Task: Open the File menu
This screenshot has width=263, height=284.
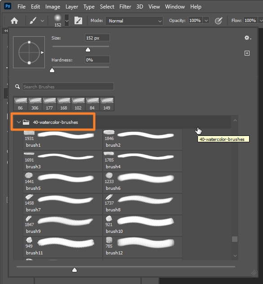Action: click(22, 7)
